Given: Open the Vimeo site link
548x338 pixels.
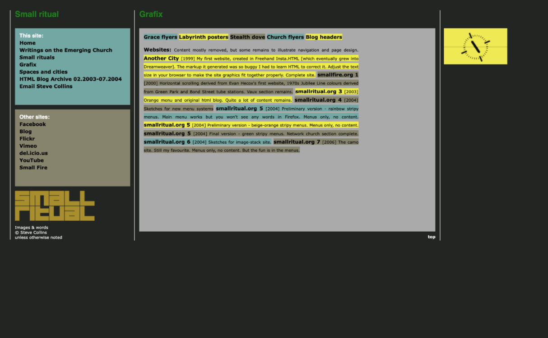Looking at the screenshot, I should pos(28,146).
